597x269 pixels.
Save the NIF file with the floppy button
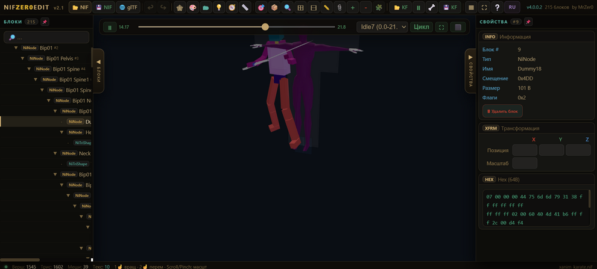[104, 7]
